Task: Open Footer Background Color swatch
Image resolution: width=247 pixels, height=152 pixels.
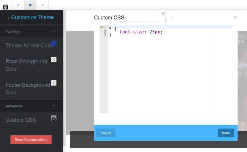Action: pos(54,83)
